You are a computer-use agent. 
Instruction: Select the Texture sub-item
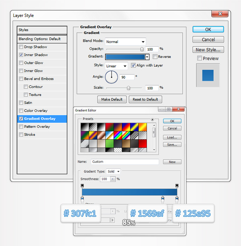[42, 95]
